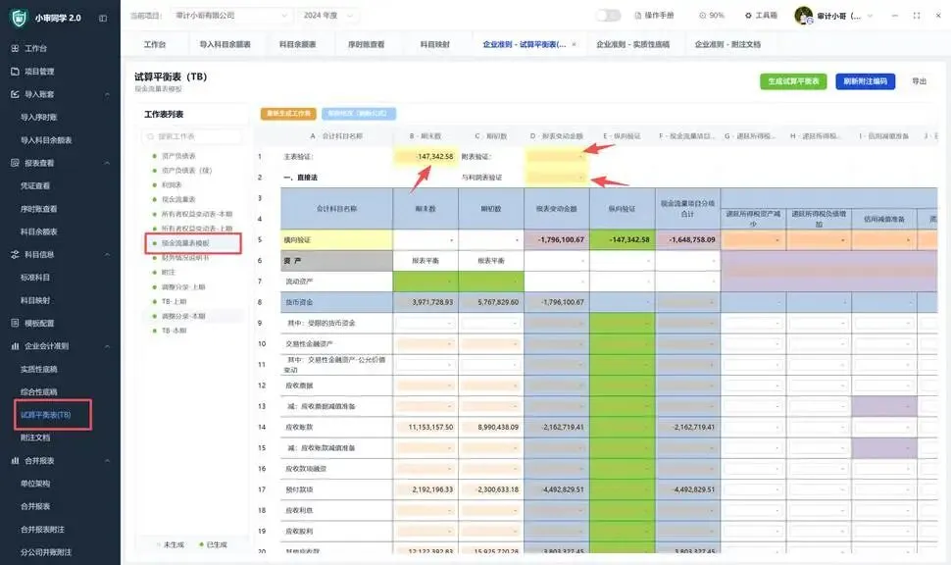Open 工作台 from the sidebar icon
Image resolution: width=951 pixels, height=565 pixels.
(x=15, y=48)
